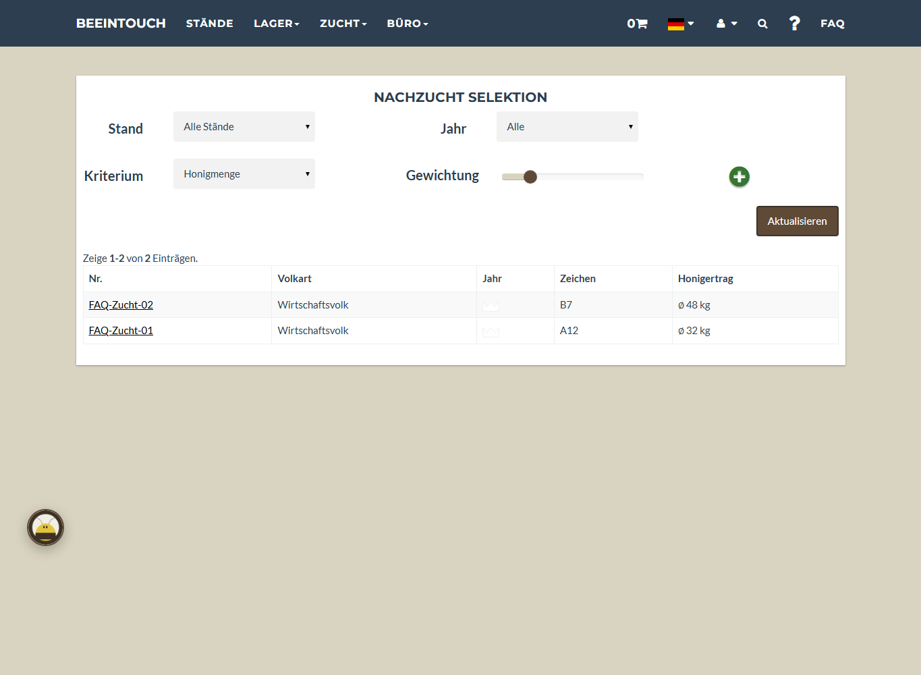Click the crown icon in FAQ-Zucht-01 row

tap(491, 331)
